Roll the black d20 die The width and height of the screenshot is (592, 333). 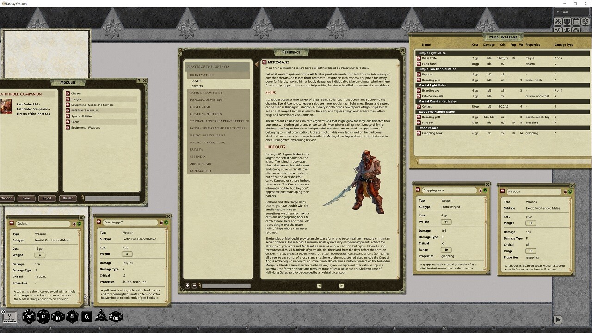(x=28, y=317)
